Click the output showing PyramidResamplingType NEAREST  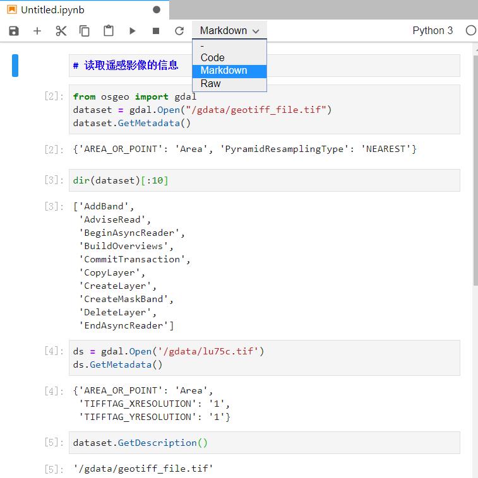(245, 149)
